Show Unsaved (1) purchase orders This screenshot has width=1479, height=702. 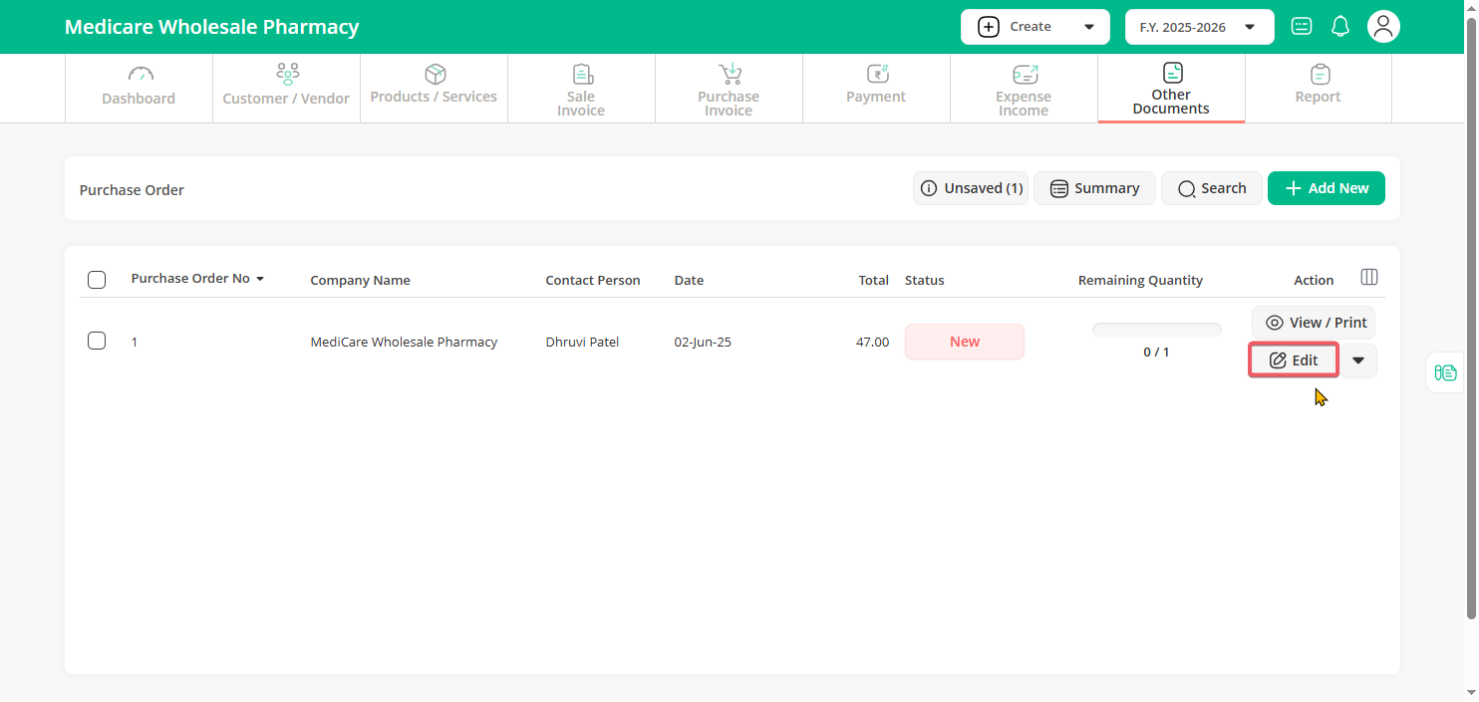point(971,188)
